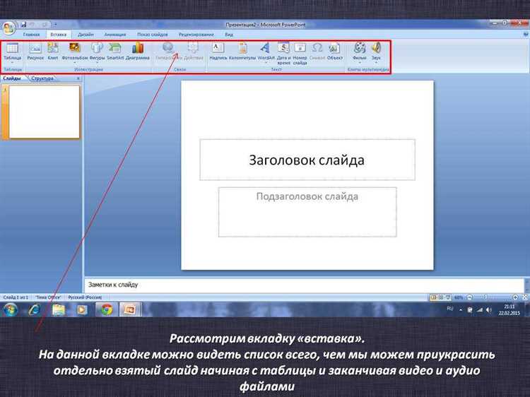Open the taskbar clock and date
Screen dimensions: 530x397
tap(509, 310)
